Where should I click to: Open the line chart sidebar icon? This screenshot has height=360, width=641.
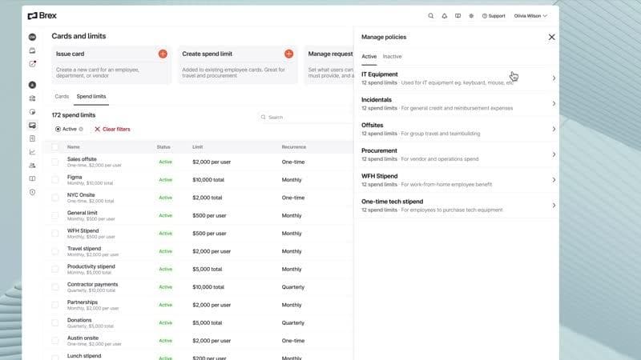tap(32, 152)
